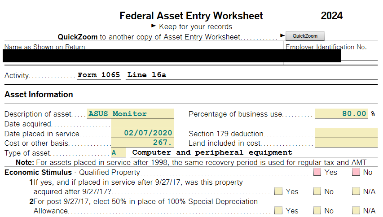The height and width of the screenshot is (217, 383).
Task: Click the Land included in cost field
Action: pos(346,143)
